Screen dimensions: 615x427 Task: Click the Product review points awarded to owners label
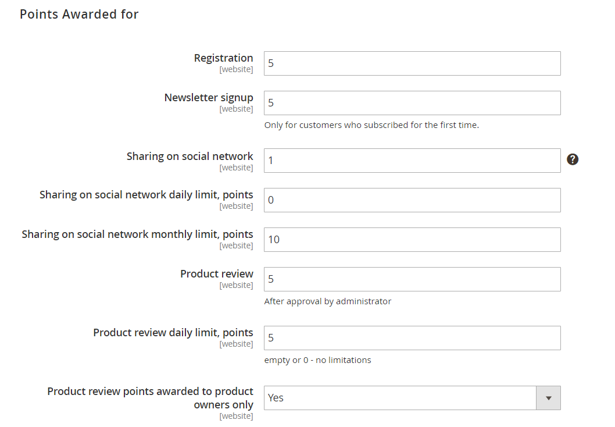[x=150, y=398]
